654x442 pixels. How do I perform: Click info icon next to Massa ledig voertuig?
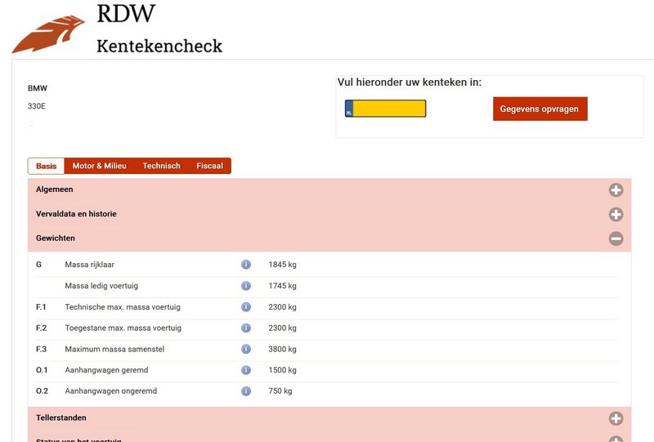pos(246,286)
